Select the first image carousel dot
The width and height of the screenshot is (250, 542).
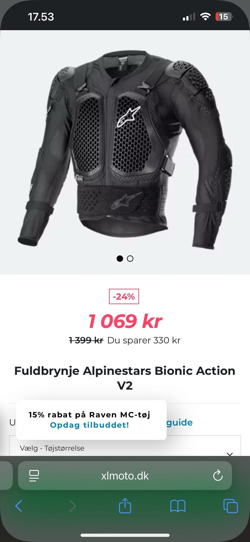pos(120,258)
